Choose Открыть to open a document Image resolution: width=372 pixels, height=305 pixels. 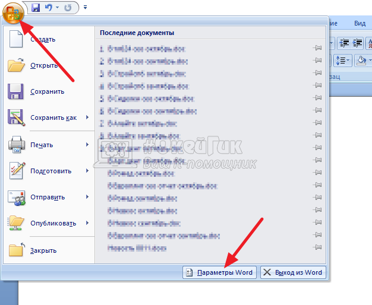pyautogui.click(x=49, y=65)
